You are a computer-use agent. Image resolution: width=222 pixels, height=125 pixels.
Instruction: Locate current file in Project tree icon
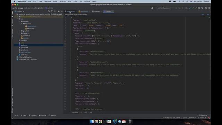[49, 11]
